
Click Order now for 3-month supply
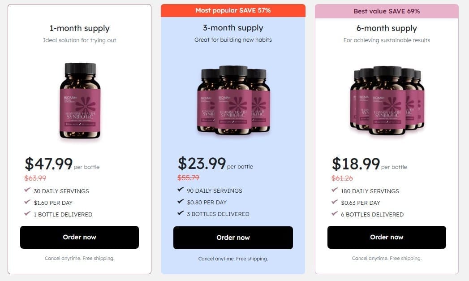(233, 238)
